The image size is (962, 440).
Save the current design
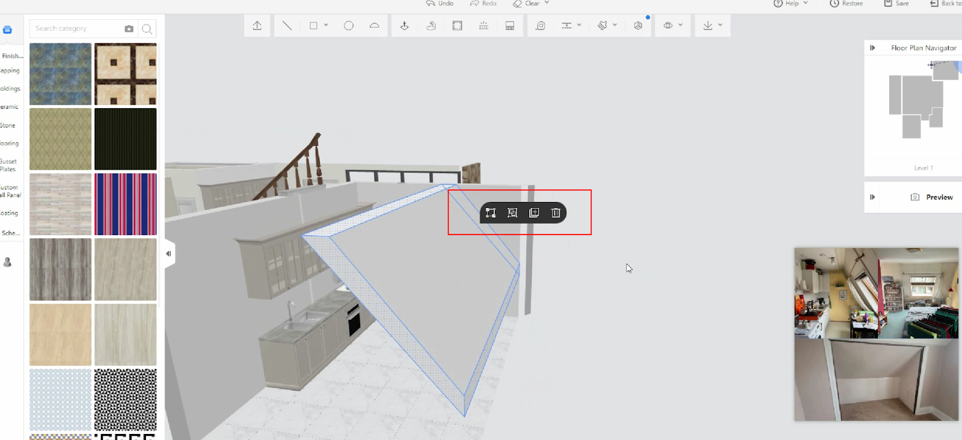(x=896, y=4)
